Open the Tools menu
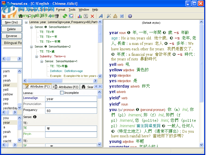 tap(72, 10)
